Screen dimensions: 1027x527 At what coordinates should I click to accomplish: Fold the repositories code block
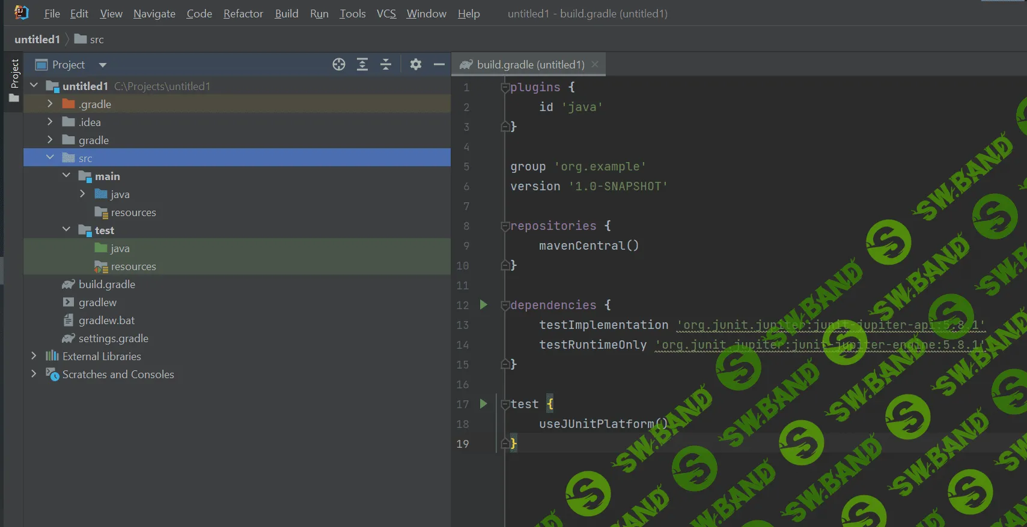point(505,226)
